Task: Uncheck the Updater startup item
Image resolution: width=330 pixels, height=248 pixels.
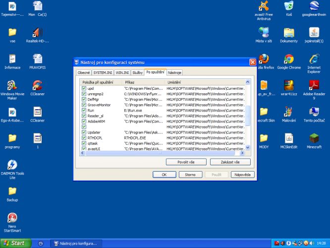Action: tap(84, 132)
